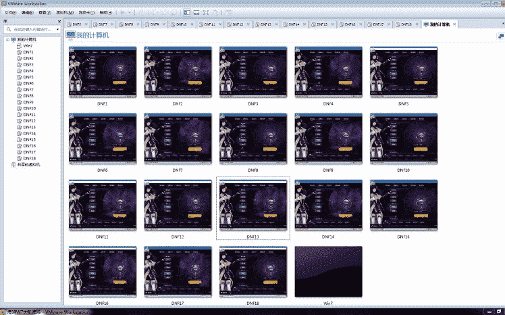Select DNF9 in the library tree
The width and height of the screenshot is (505, 315).
(x=28, y=102)
